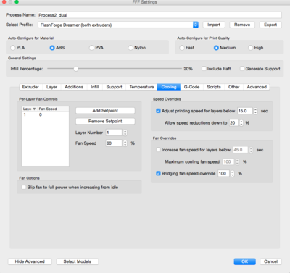The image size is (290, 273).
Task: Click the Bridging fan speed stepper arrows
Action: (x=233, y=173)
